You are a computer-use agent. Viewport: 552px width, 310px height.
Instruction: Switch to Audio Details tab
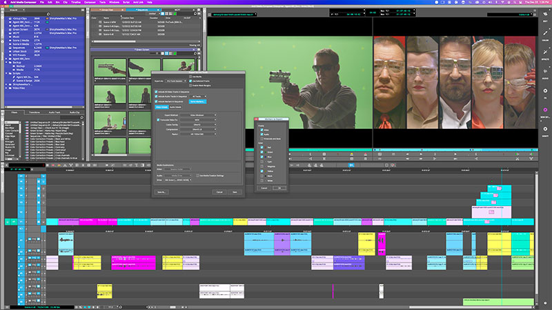[175, 107]
